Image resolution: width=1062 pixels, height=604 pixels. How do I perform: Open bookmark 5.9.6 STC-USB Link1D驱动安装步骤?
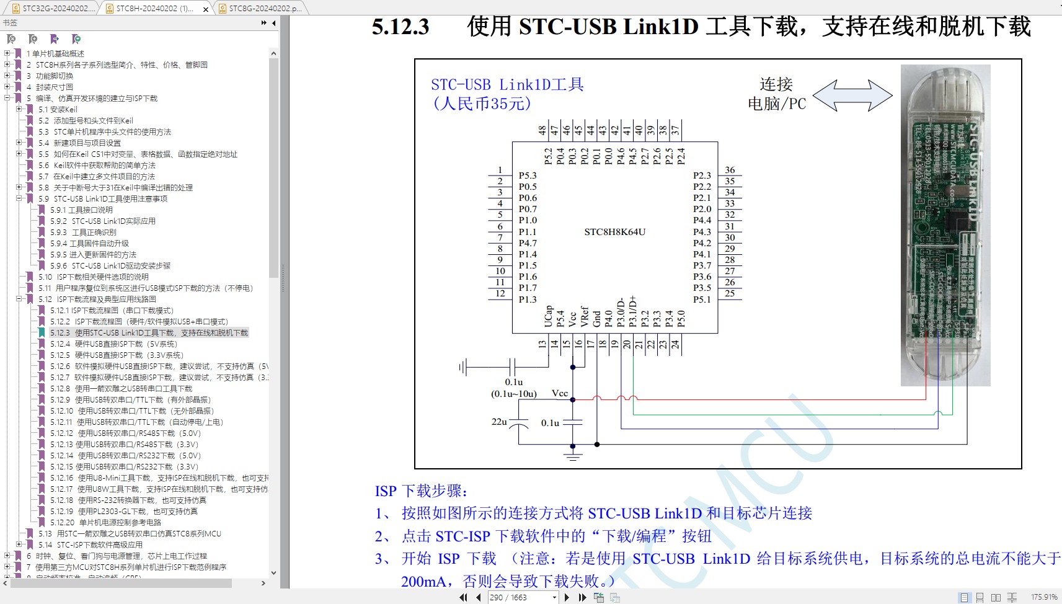coord(110,266)
